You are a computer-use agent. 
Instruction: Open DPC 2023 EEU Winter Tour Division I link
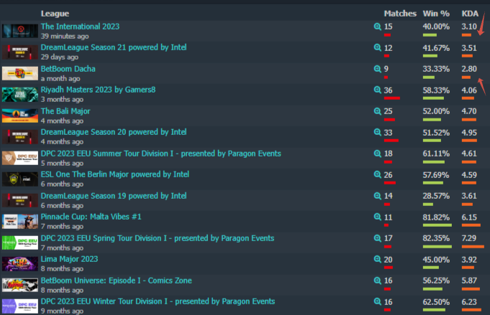(158, 301)
